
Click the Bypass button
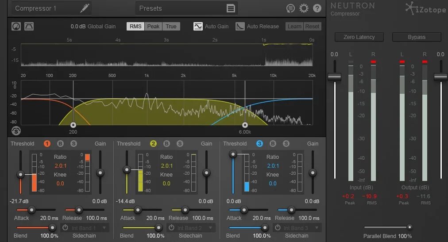417,37
